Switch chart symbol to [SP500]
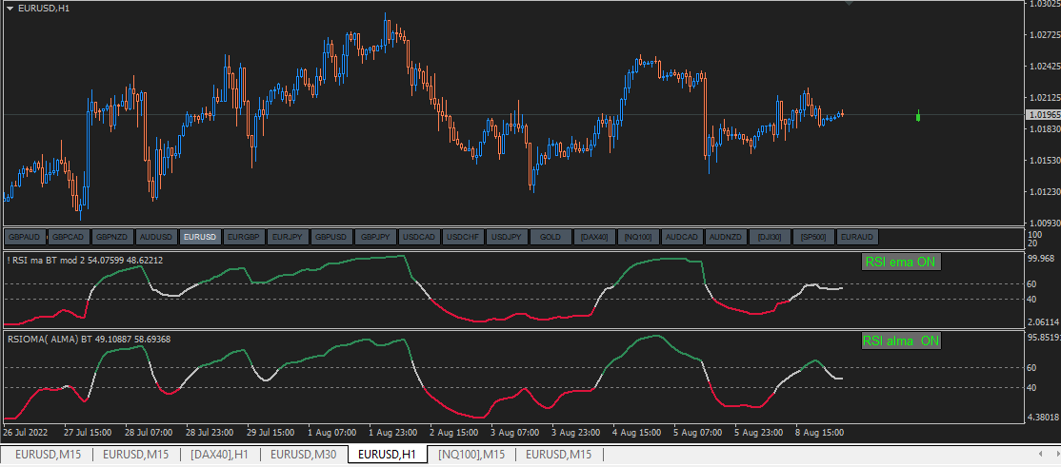The image size is (1061, 467). click(814, 237)
